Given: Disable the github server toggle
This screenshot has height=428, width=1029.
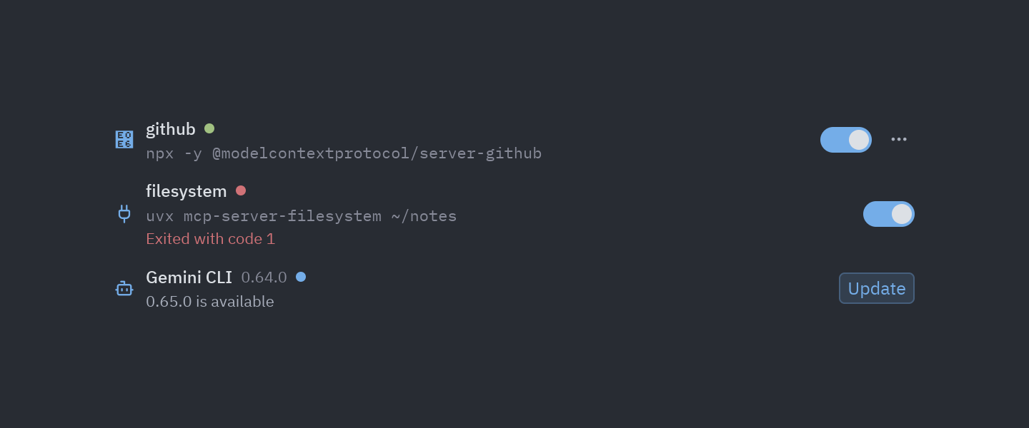Looking at the screenshot, I should (846, 140).
